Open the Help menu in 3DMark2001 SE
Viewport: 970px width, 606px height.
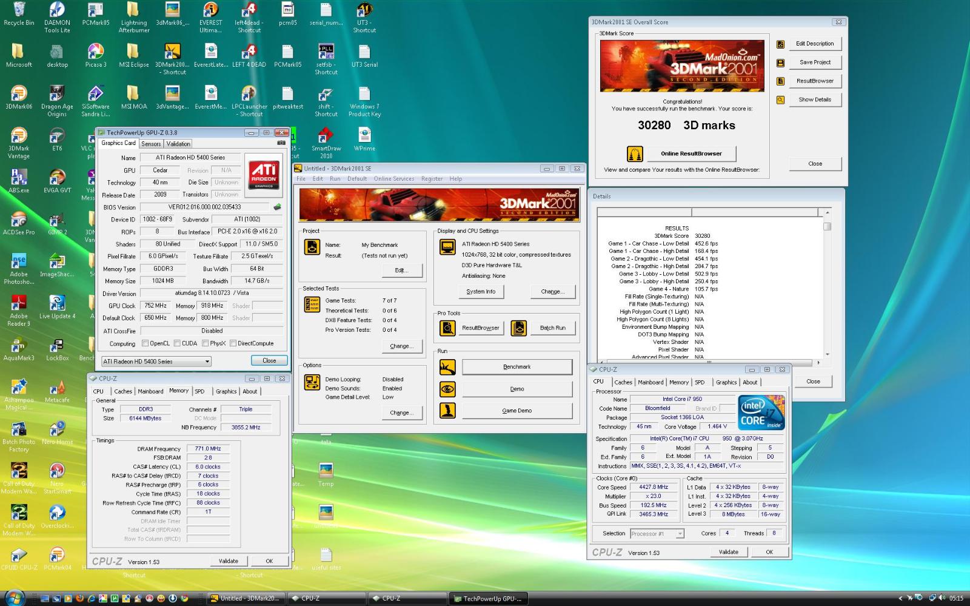tap(456, 179)
